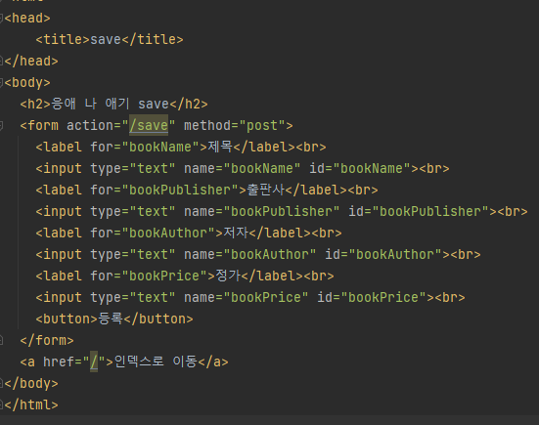Click the name="bookName" attribute

242,169
